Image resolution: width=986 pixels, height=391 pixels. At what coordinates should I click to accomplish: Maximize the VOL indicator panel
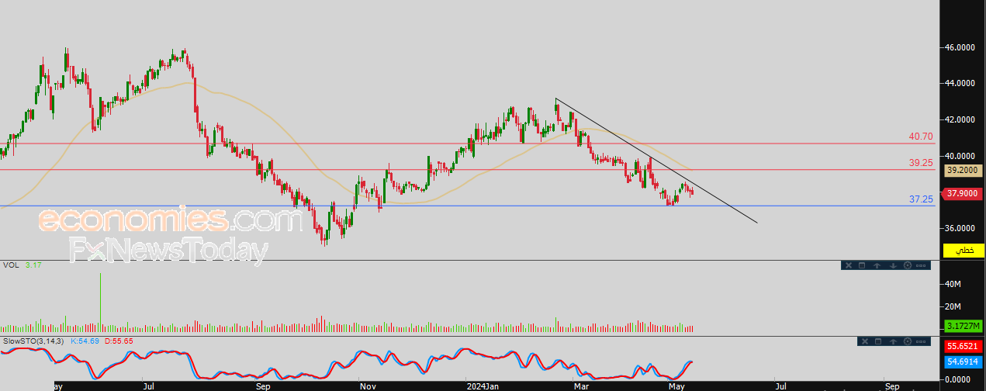coord(863,265)
